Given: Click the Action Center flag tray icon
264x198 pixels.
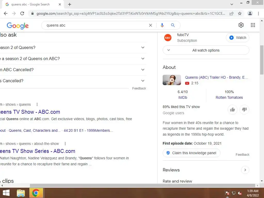Looking at the screenshot, I should 227,193.
